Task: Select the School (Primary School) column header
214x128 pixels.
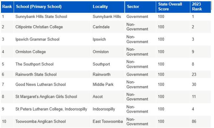Action: point(39,6)
